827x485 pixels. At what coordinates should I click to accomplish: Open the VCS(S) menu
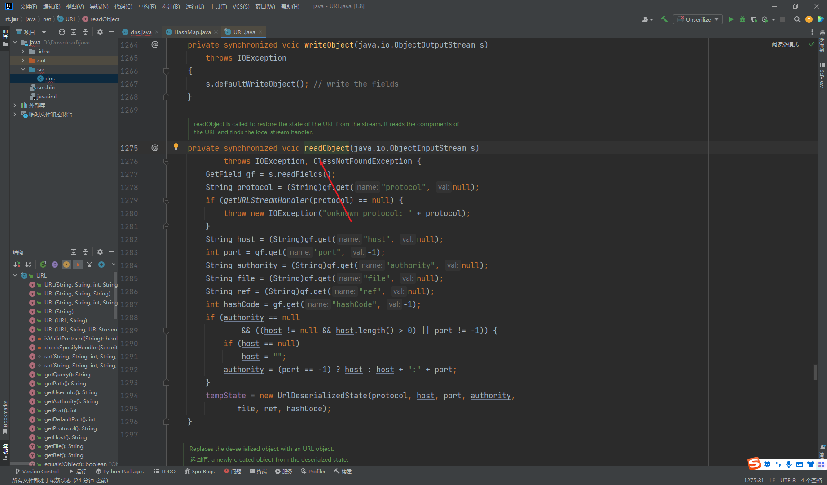pyautogui.click(x=241, y=6)
